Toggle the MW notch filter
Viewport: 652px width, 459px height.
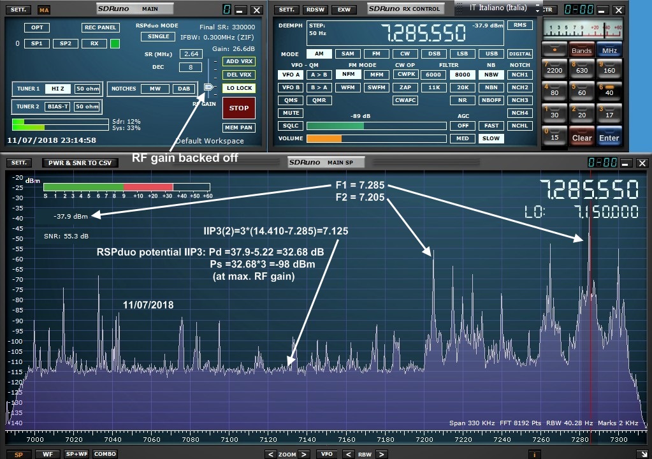pyautogui.click(x=155, y=89)
